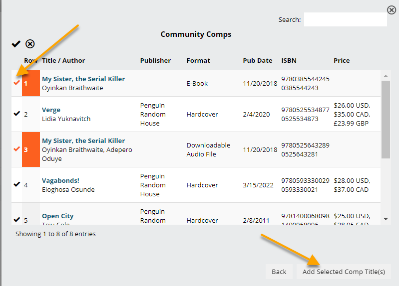
Task: Click Add Selected Comp Title(s) button
Action: coord(344,272)
